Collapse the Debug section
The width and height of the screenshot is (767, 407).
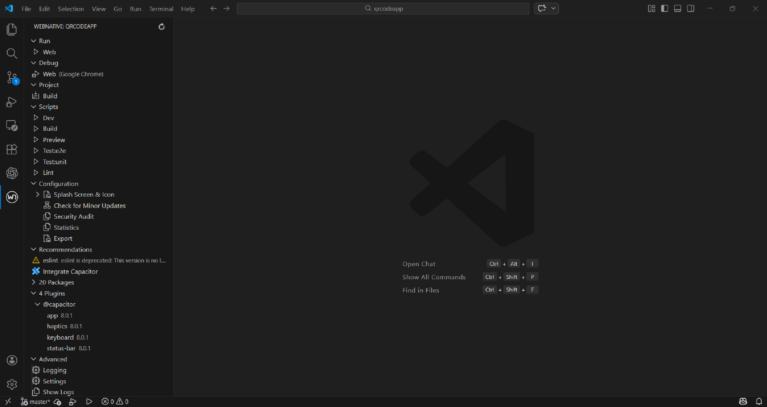coord(33,63)
